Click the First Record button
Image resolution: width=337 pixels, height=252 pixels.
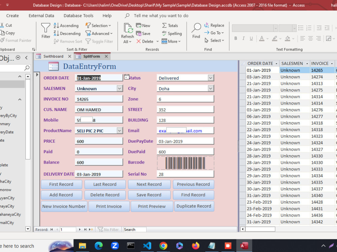coord(61,184)
